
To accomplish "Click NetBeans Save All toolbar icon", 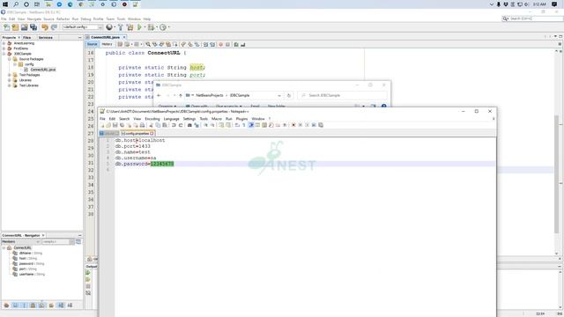I will (33, 27).
